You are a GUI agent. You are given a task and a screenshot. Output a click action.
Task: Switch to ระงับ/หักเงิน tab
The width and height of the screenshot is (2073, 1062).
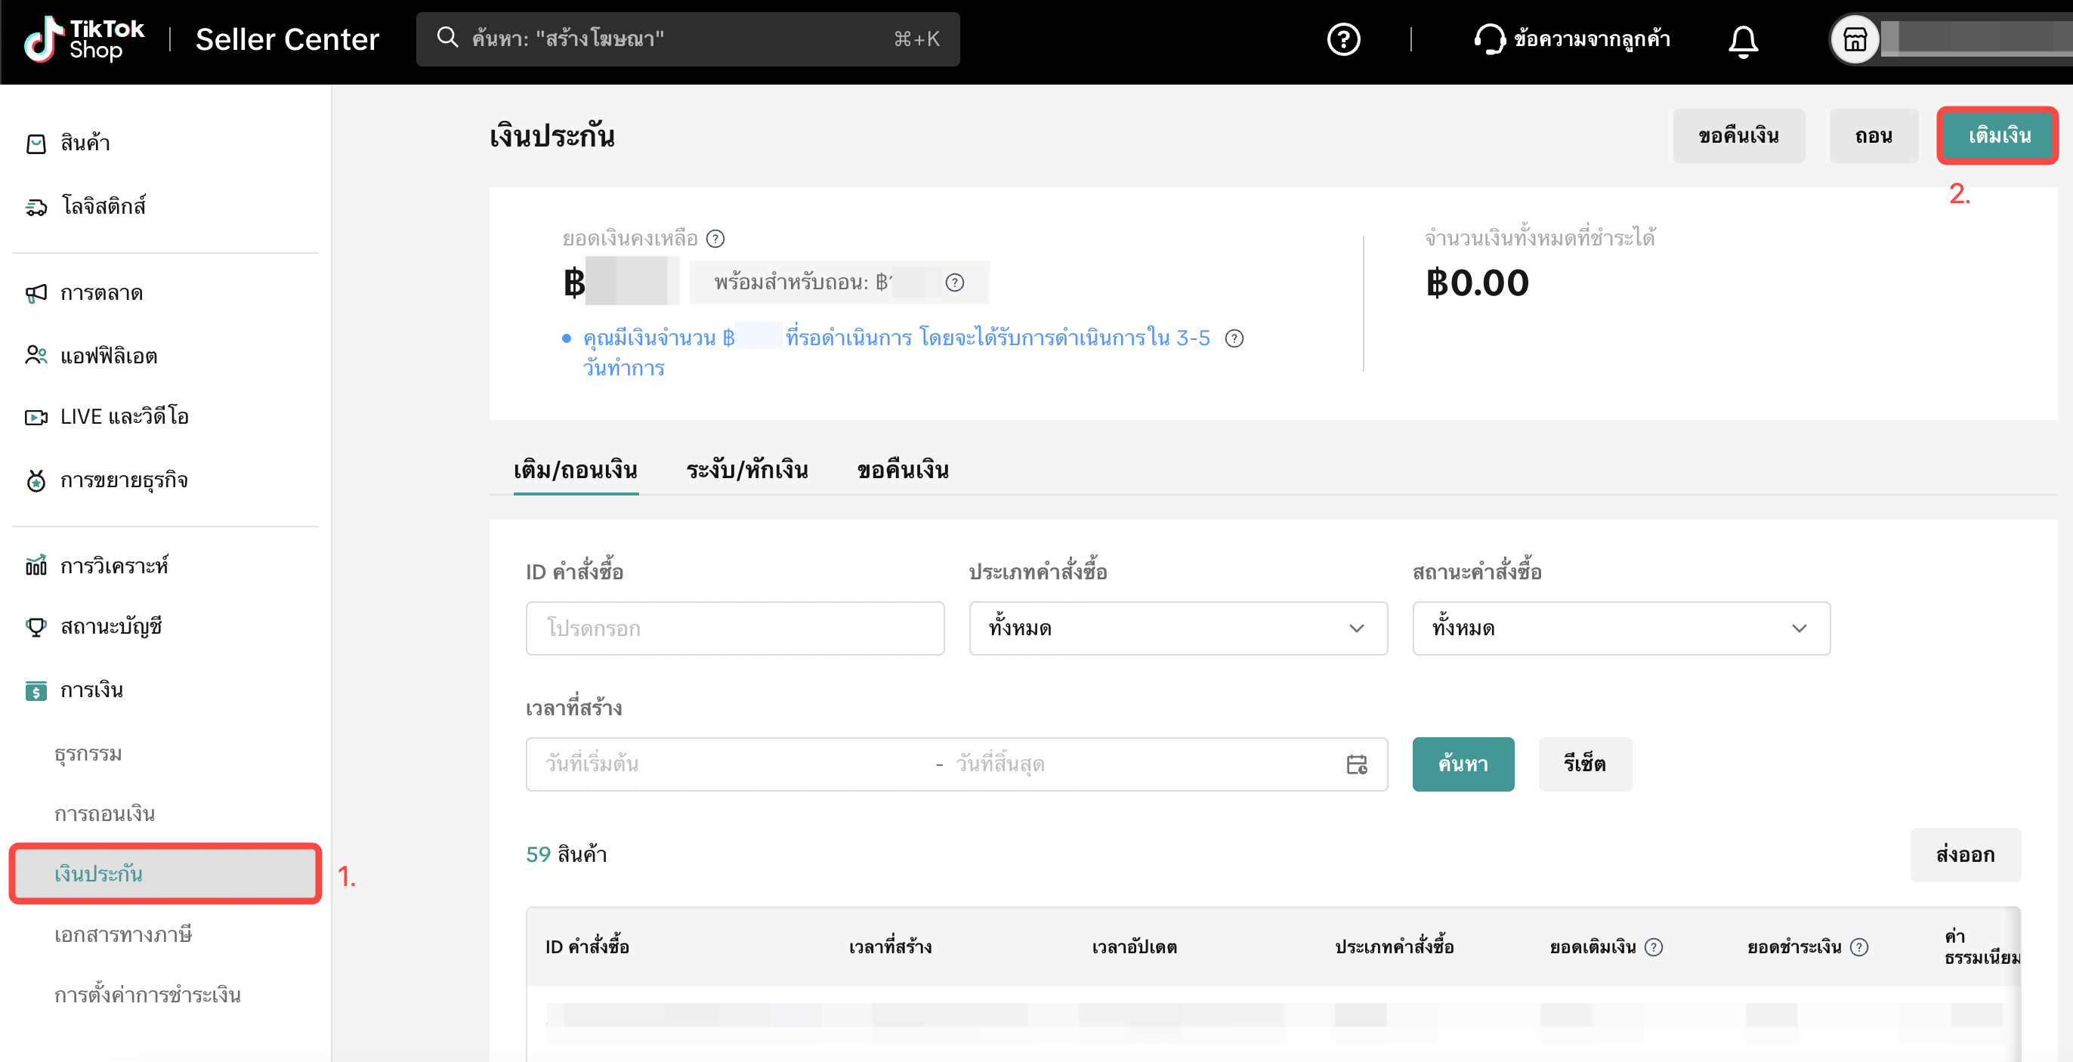tap(747, 470)
